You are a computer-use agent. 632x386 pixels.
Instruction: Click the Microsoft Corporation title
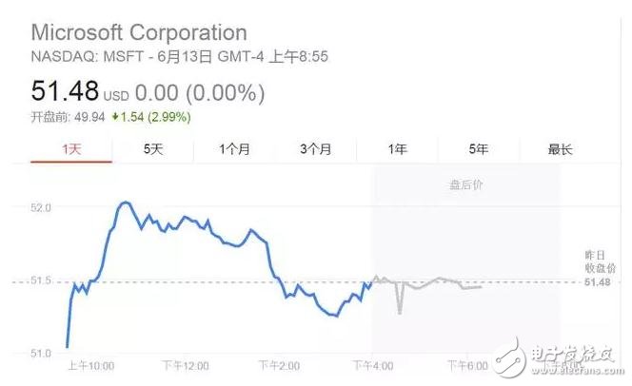pos(139,33)
